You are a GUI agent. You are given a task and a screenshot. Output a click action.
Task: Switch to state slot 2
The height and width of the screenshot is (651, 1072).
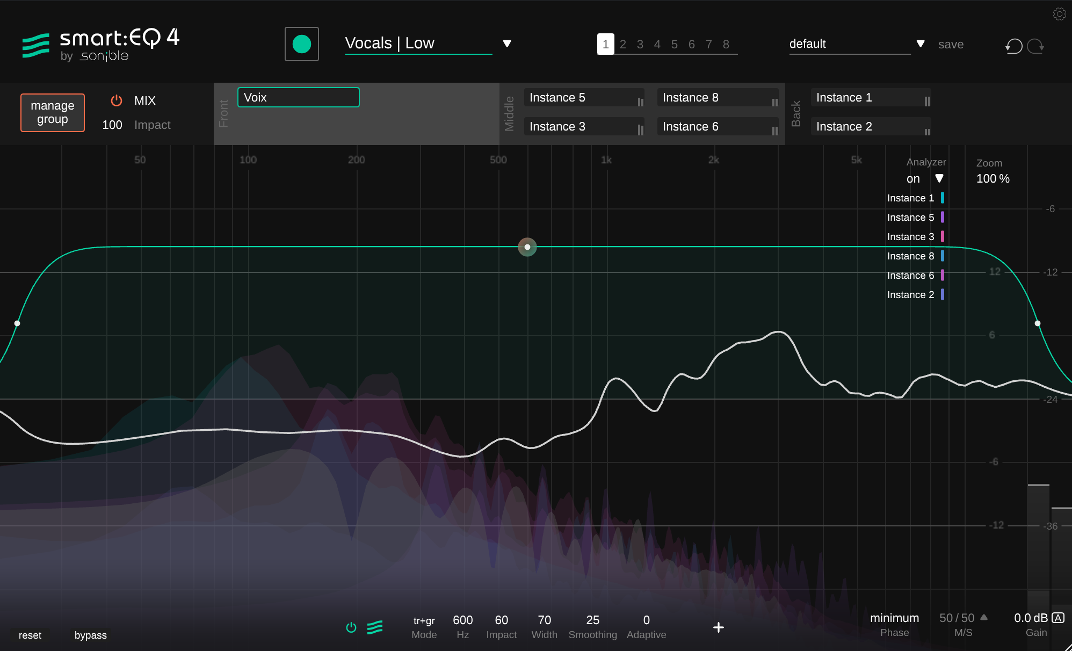(623, 45)
